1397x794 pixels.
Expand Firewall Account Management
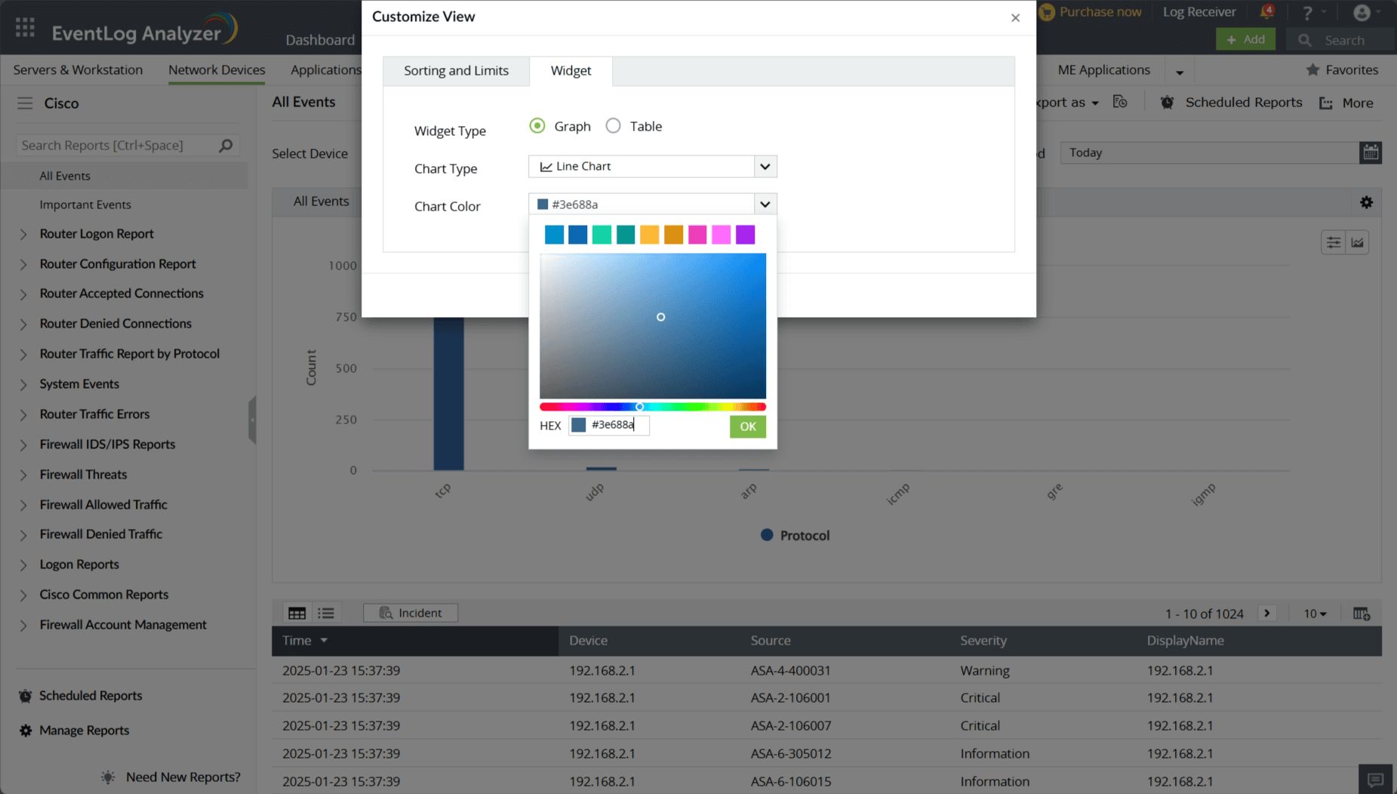pyautogui.click(x=23, y=626)
